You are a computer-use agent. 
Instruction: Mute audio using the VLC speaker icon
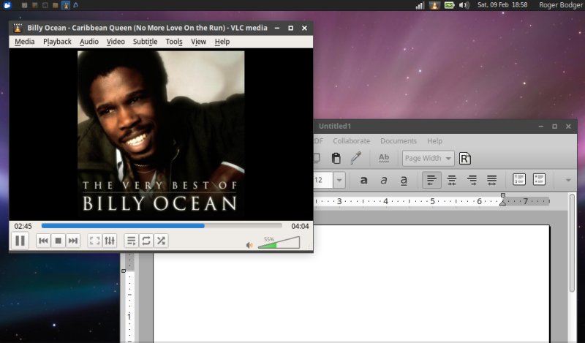coord(249,244)
